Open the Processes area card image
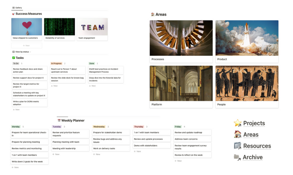Image resolution: width=293 pixels, height=175 pixels. pos(181,38)
